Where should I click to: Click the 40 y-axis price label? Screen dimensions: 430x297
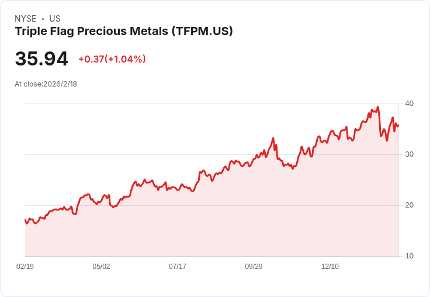[409, 103]
